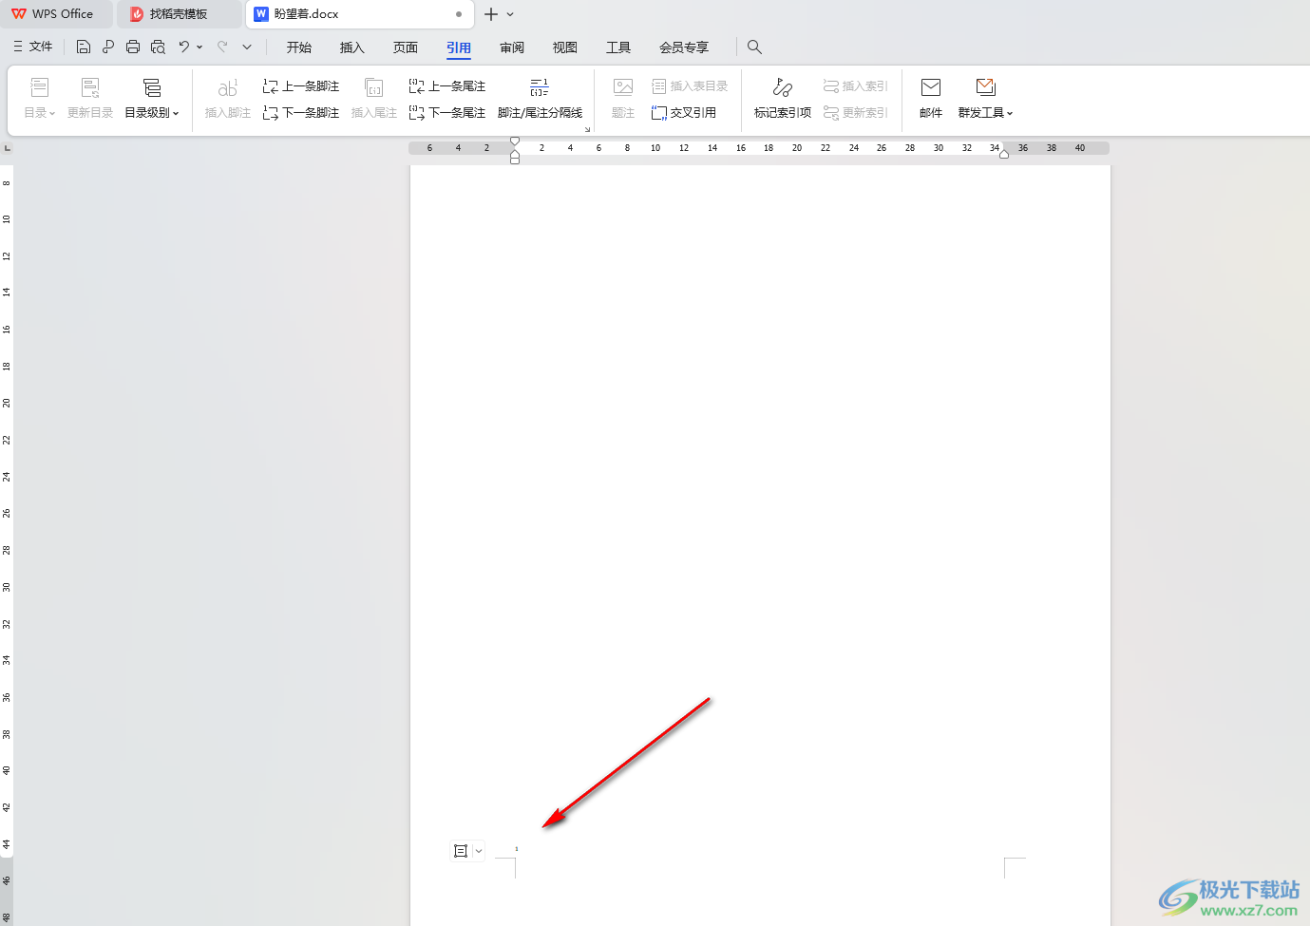Screen dimensions: 1310x926
Task: Switch to the 插入 tab
Action: pyautogui.click(x=352, y=47)
